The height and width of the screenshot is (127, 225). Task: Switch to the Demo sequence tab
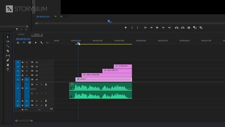pos(37,34)
